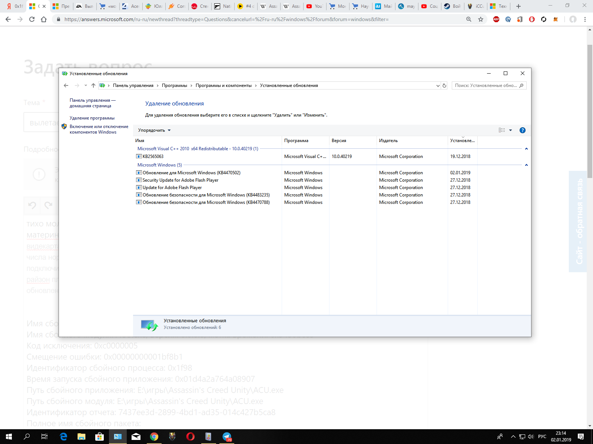
Task: Click the change view icon in toolbar
Action: pos(502,130)
